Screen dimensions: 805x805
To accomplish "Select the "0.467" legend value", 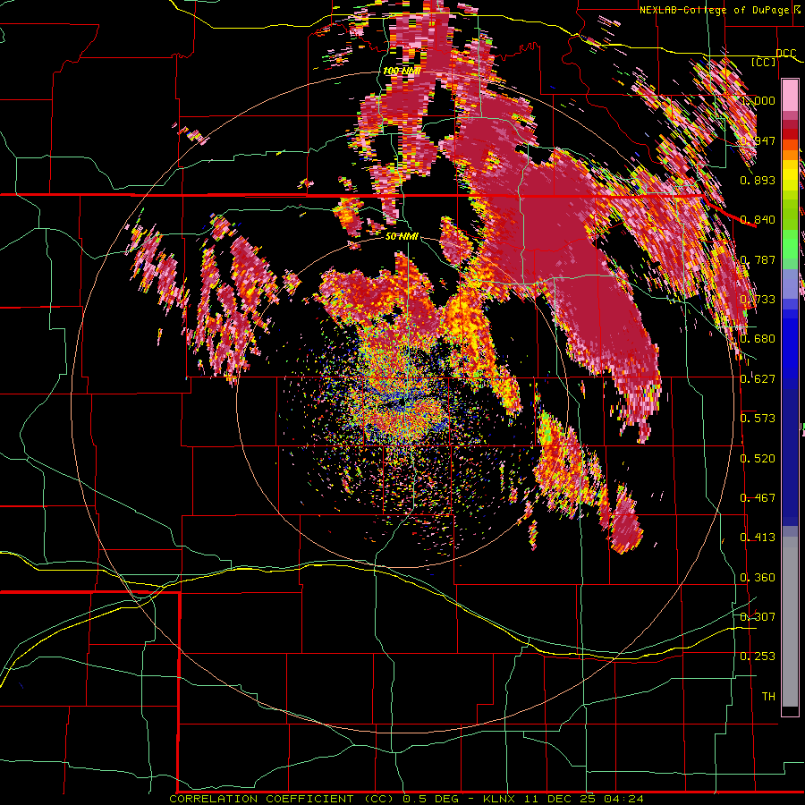I will tap(758, 498).
